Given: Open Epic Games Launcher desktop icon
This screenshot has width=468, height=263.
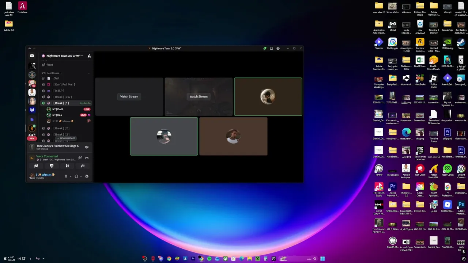Looking at the screenshot, I should pos(420,154).
